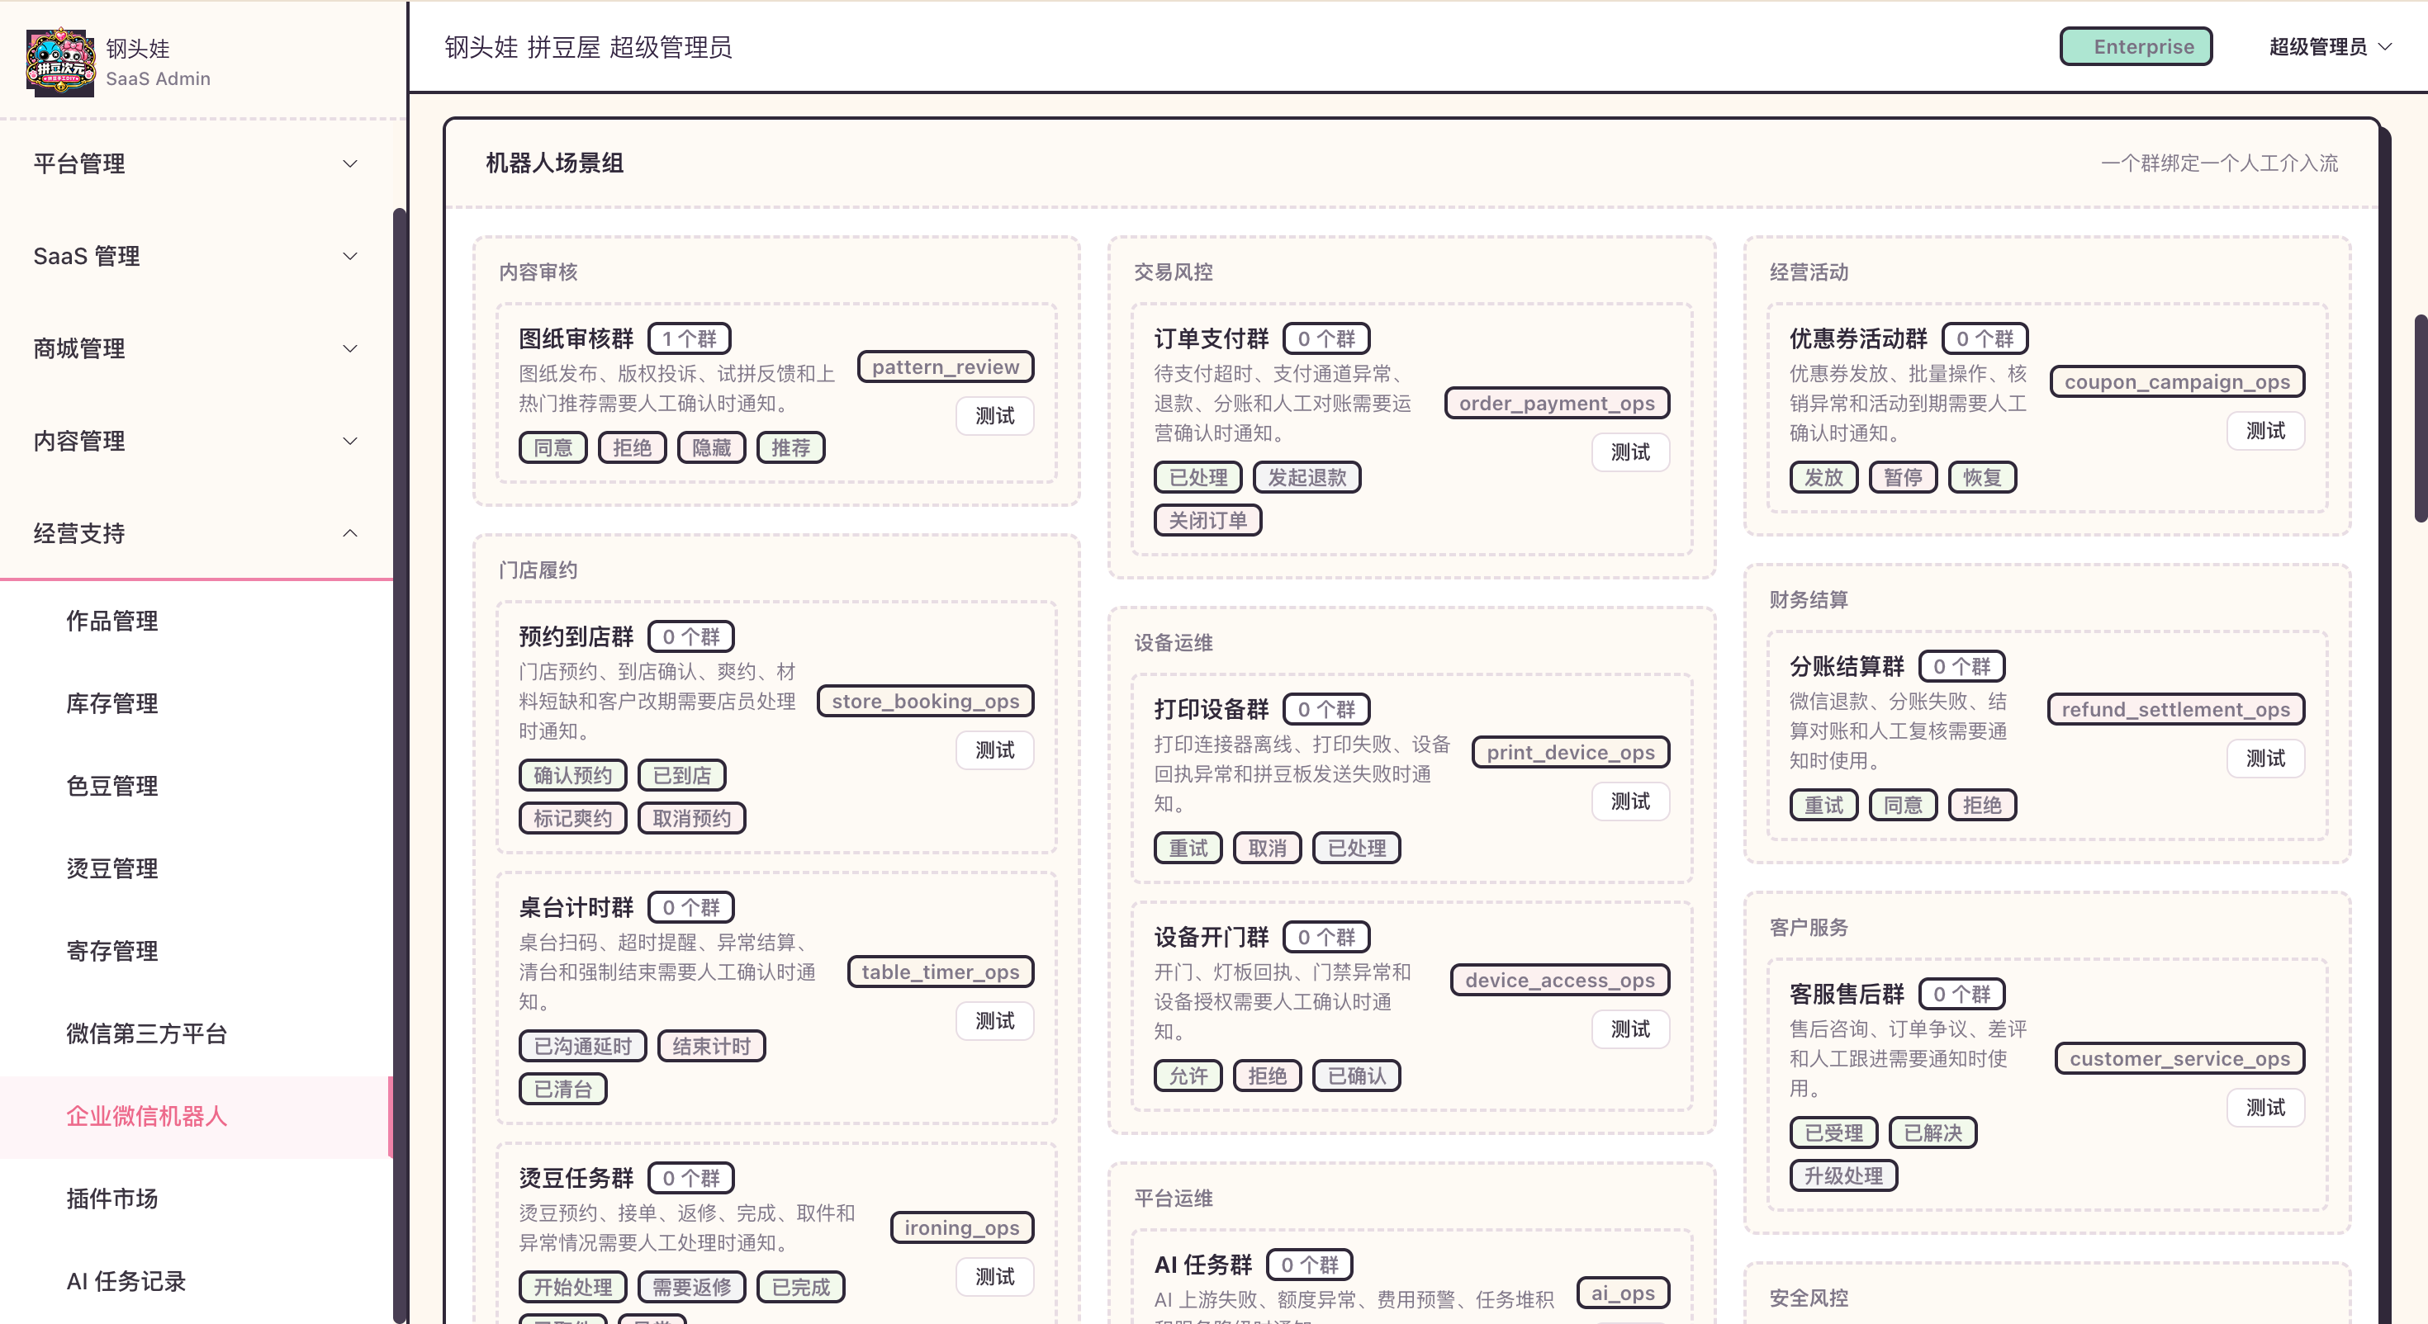Click 测试 button for 订单支付群

[x=1629, y=452]
